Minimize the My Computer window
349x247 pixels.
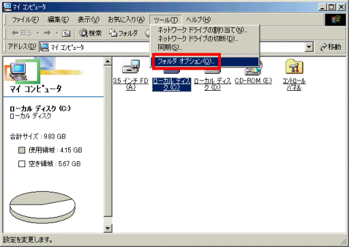(x=322, y=7)
